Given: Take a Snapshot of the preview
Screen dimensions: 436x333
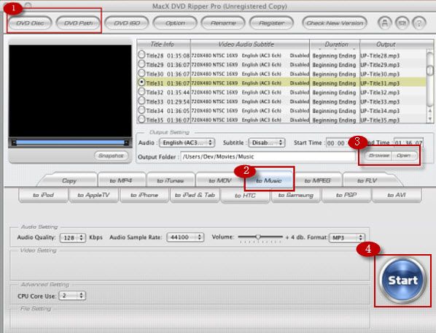Looking at the screenshot, I should 112,156.
